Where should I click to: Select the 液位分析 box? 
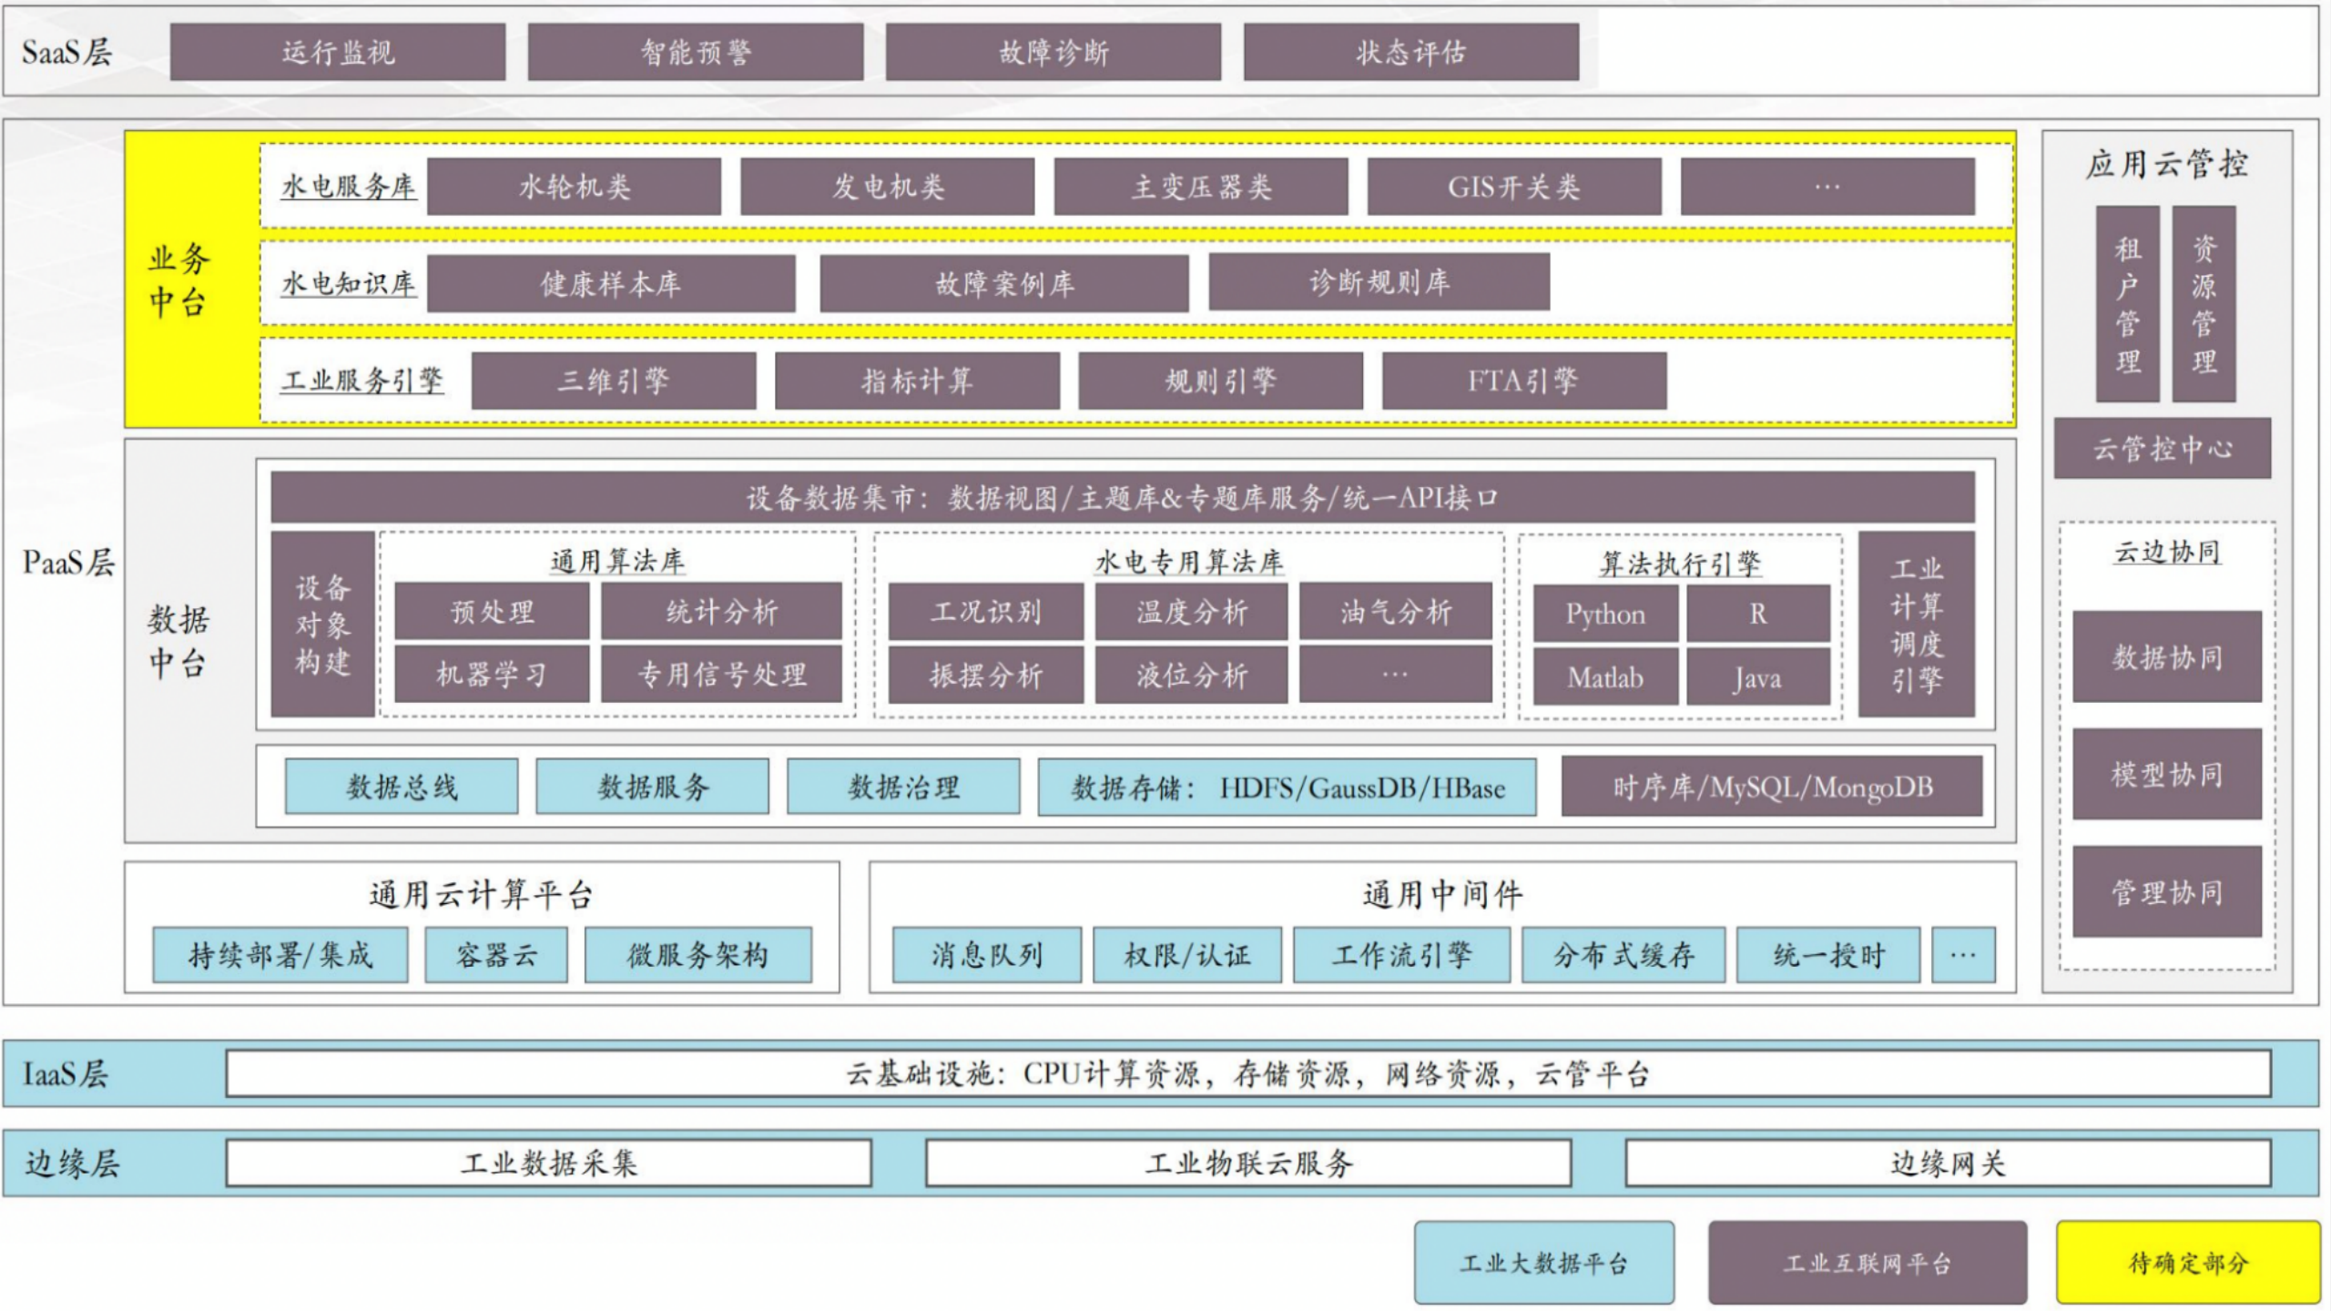coord(1191,675)
